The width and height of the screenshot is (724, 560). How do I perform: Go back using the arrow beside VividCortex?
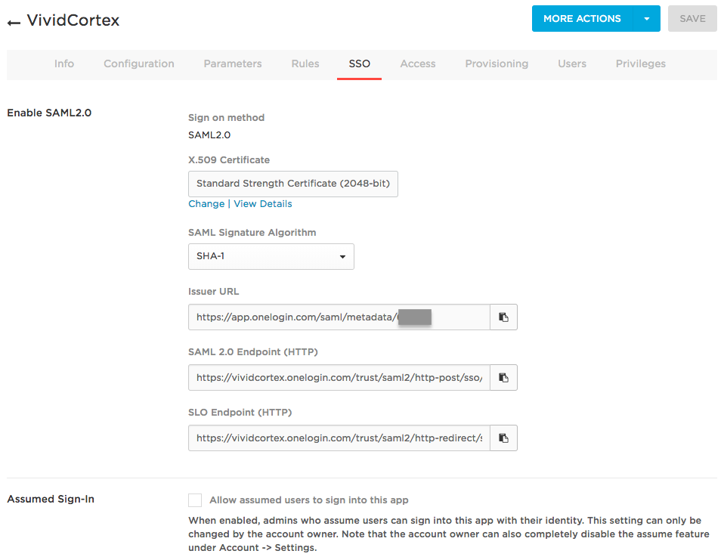click(14, 23)
